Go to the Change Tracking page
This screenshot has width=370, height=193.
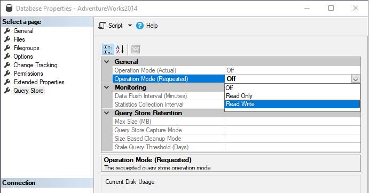pos(35,65)
